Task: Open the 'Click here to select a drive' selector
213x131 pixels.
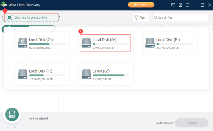Action: click(x=31, y=18)
